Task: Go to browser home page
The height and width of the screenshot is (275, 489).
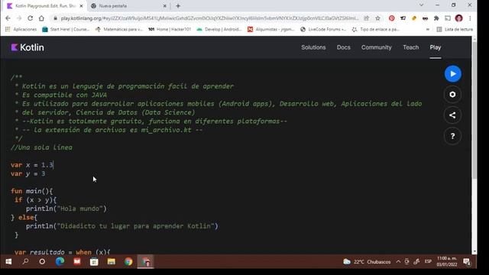Action: [x=41, y=18]
